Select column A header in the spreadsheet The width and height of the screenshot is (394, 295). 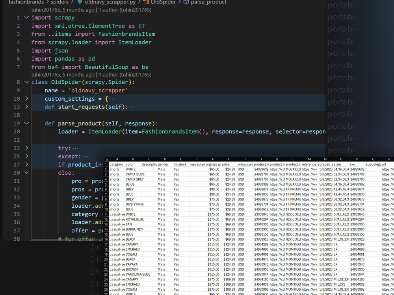pyautogui.click(x=117, y=159)
